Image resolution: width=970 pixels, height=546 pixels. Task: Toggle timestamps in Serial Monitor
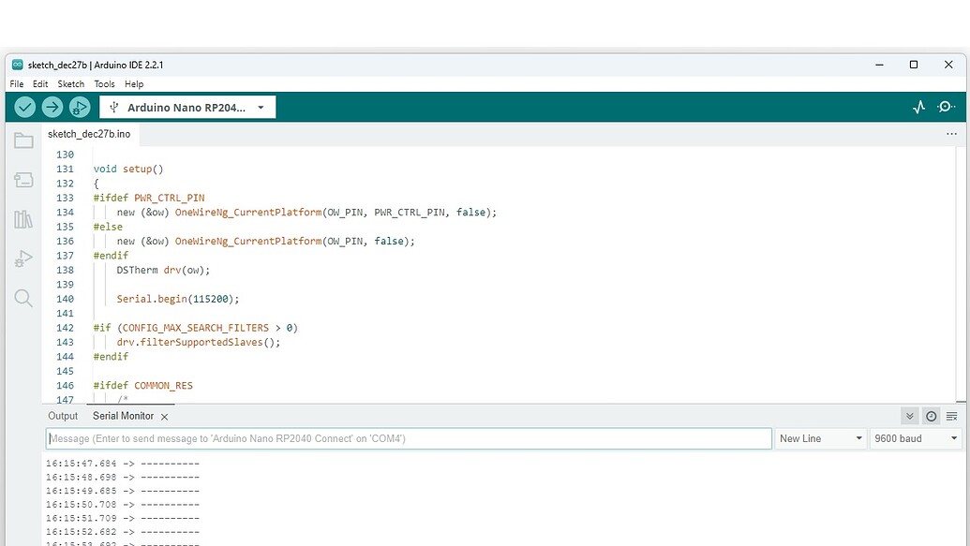[931, 416]
